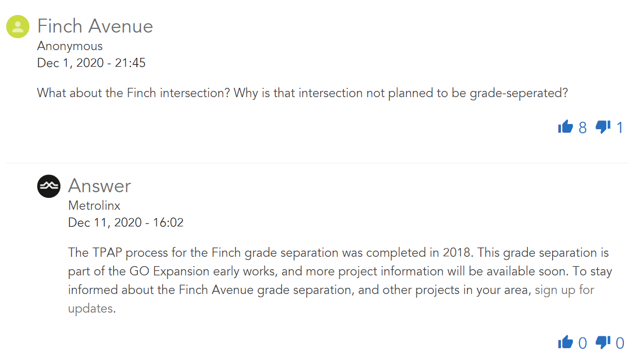Click the question text about the Finch intersection
Viewport: 642px width, 356px height.
click(302, 94)
